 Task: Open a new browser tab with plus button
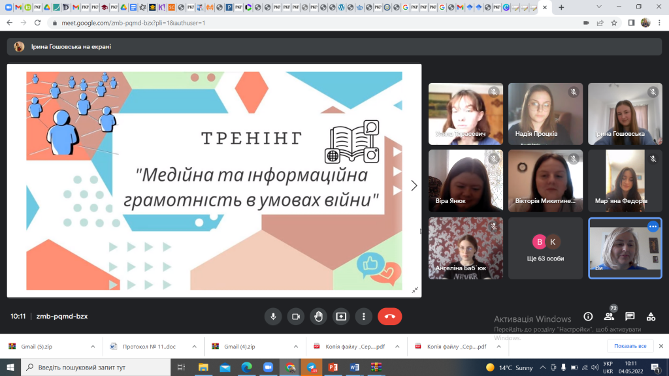561,7
